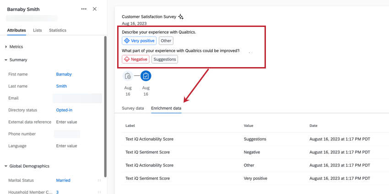
Task: Open the three-dot more options menu
Action: click(x=83, y=9)
